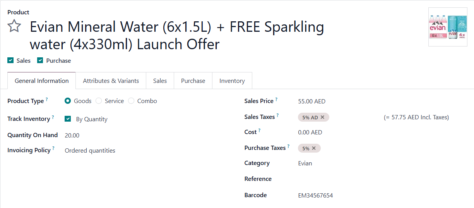Click the Invoicing Policy help question mark
The height and width of the screenshot is (208, 474).
[x=53, y=149]
